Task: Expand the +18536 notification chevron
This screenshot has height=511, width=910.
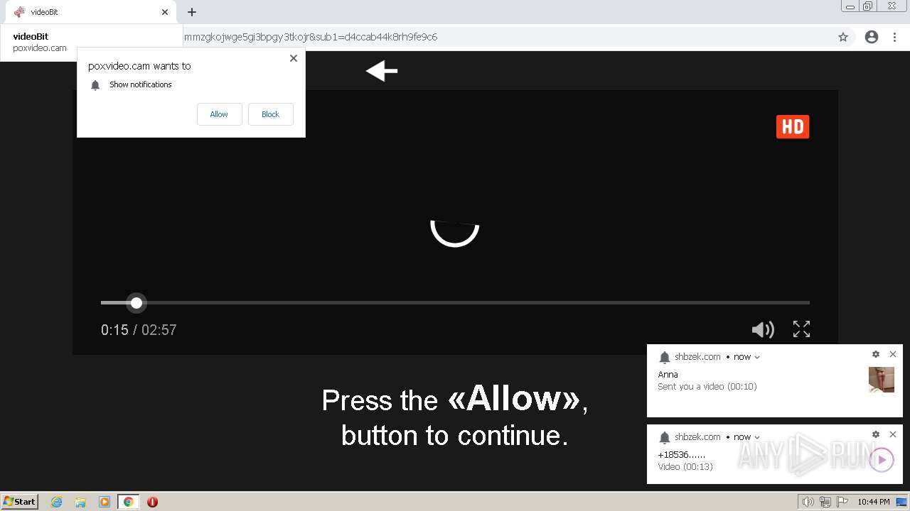Action: (757, 437)
